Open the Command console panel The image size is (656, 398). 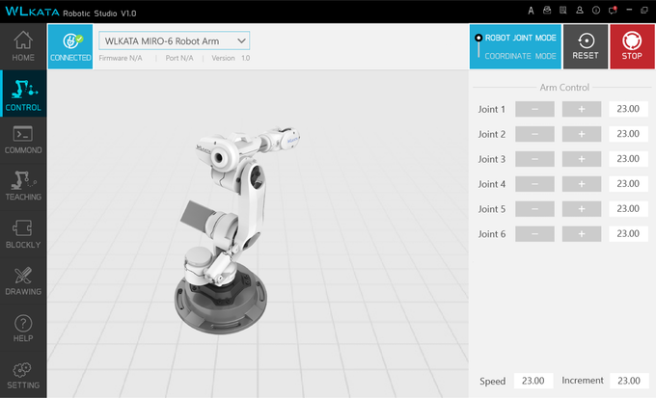coord(23,140)
